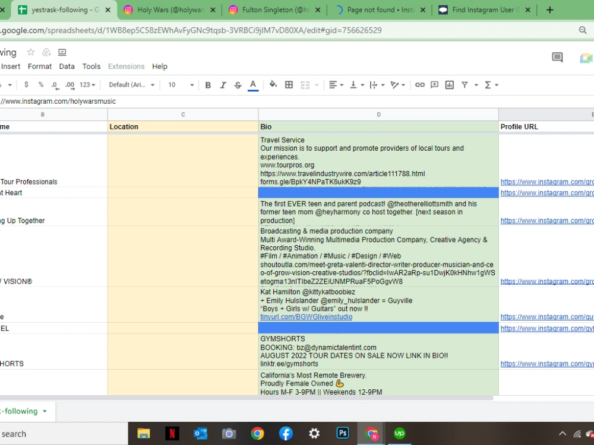Open horizontal align options
Viewport: 594px width, 445px height.
point(336,85)
